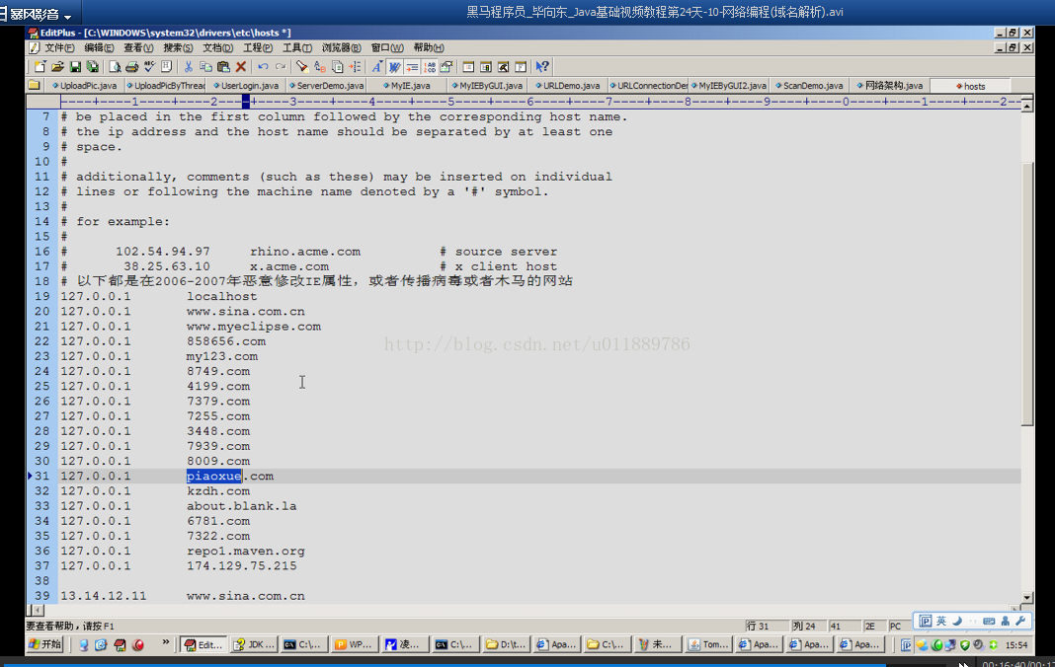Image resolution: width=1055 pixels, height=667 pixels.
Task: Run the ABC spell check icon
Action: [149, 66]
